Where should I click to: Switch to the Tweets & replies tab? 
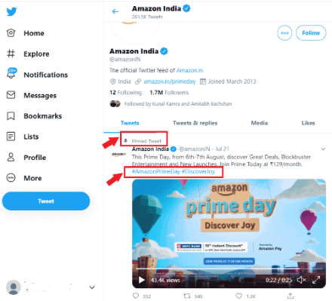(x=195, y=123)
